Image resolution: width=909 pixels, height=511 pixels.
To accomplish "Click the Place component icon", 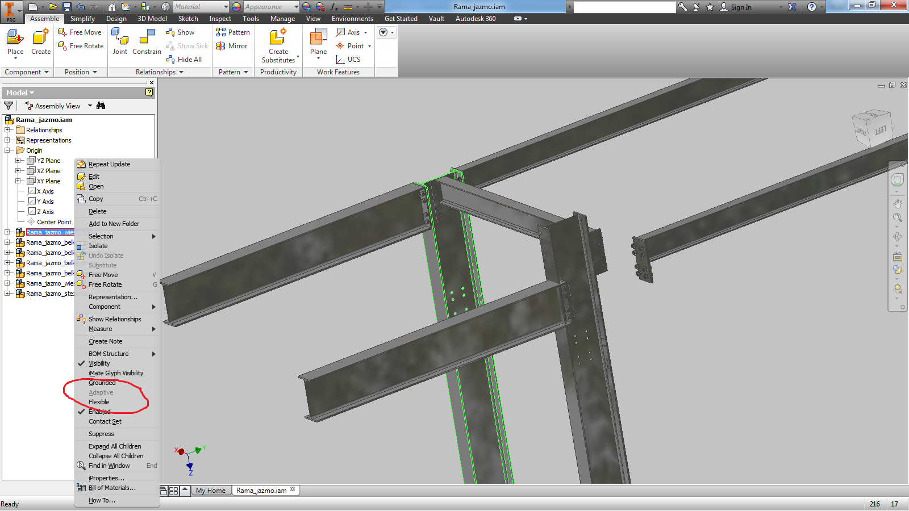I will [x=15, y=37].
